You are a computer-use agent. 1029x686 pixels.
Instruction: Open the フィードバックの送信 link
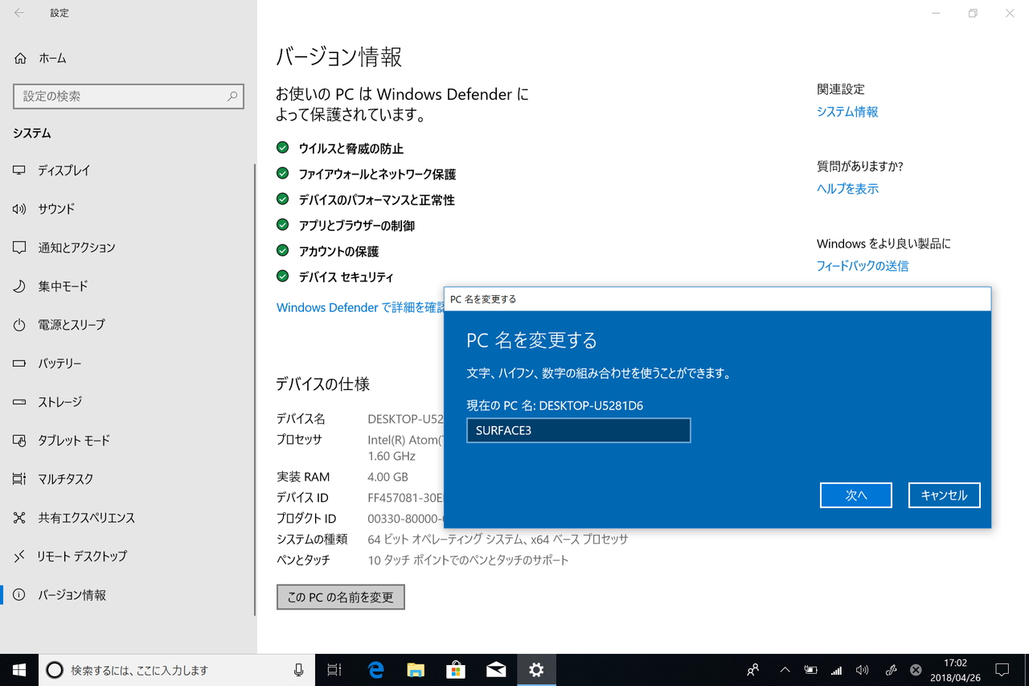pos(863,266)
